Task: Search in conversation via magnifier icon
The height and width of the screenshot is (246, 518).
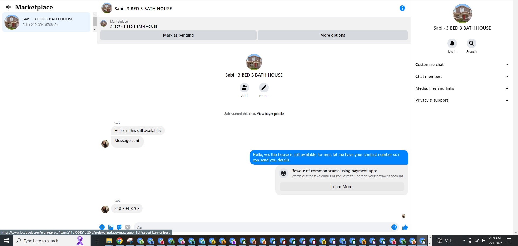Action: 471,43
